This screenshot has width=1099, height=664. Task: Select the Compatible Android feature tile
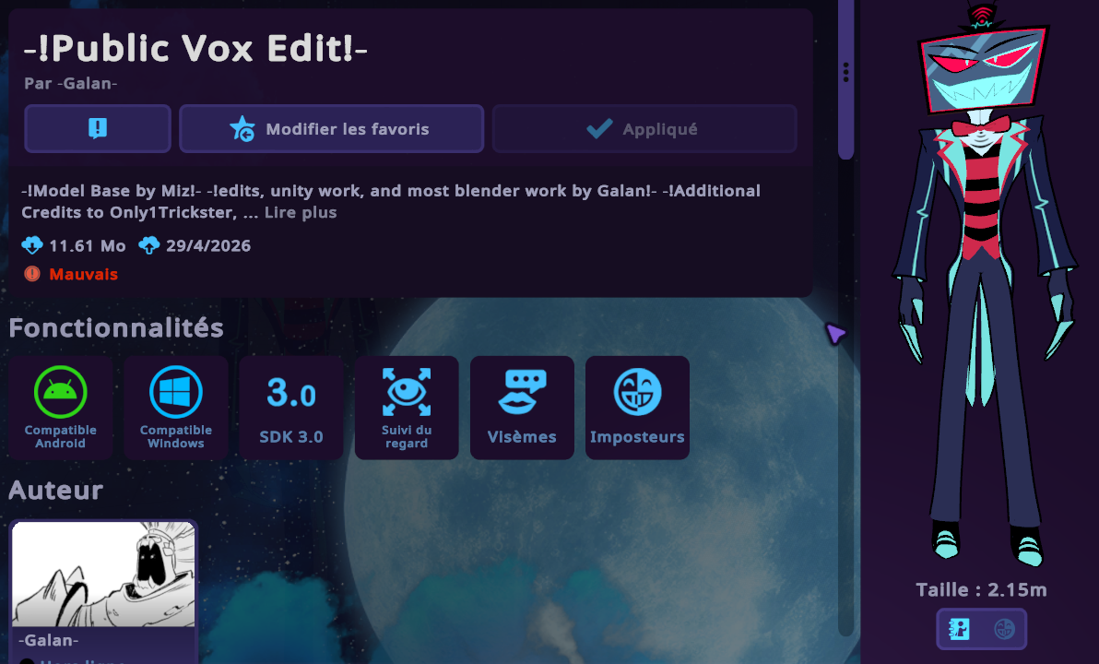pyautogui.click(x=60, y=408)
